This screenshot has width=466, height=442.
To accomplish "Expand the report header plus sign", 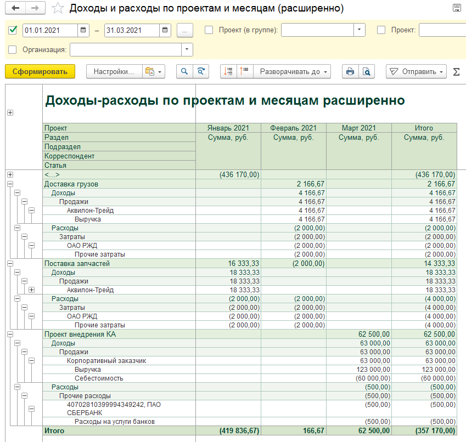I will click(x=10, y=113).
